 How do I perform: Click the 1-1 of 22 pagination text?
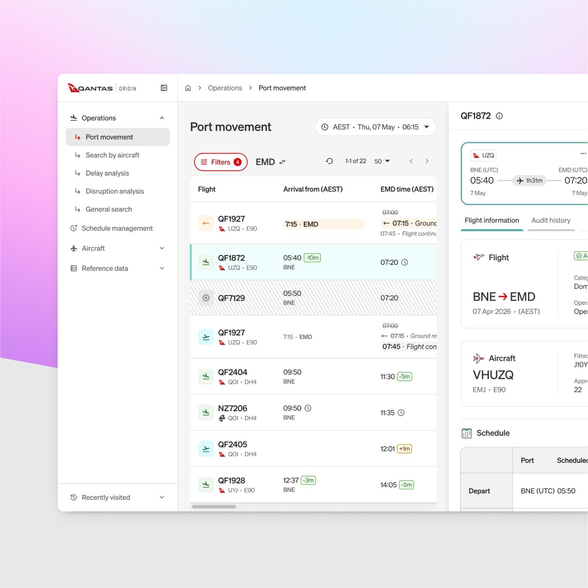coord(356,161)
